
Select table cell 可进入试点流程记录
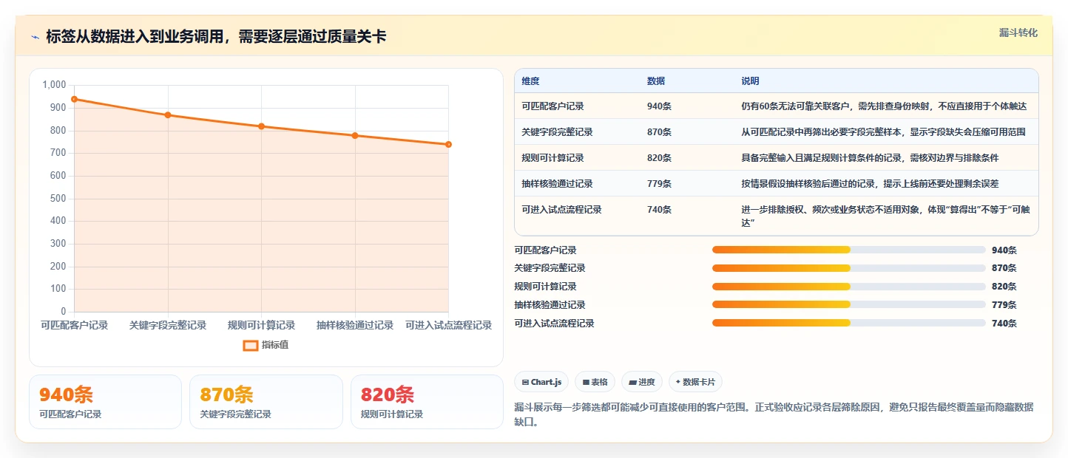(x=561, y=210)
